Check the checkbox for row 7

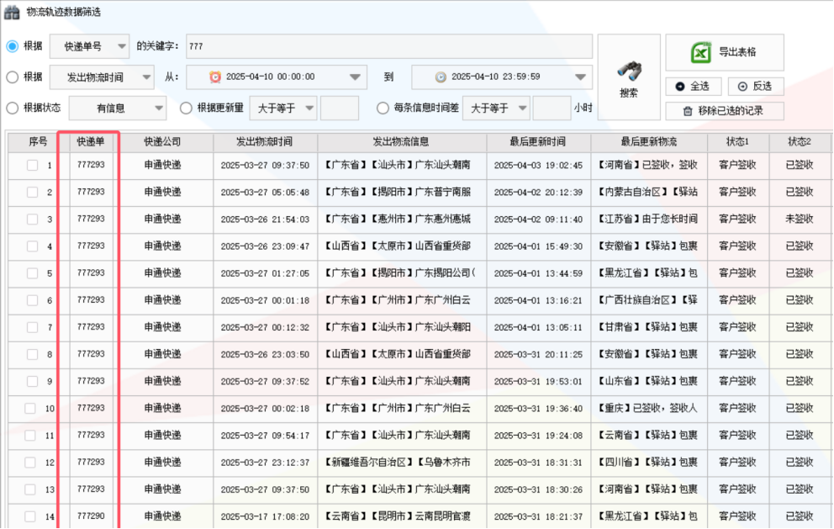click(x=33, y=327)
